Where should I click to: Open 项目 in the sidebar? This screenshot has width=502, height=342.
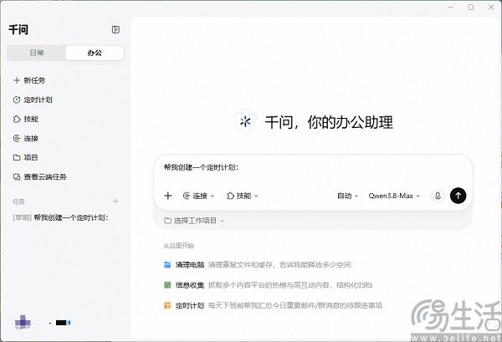[26, 157]
